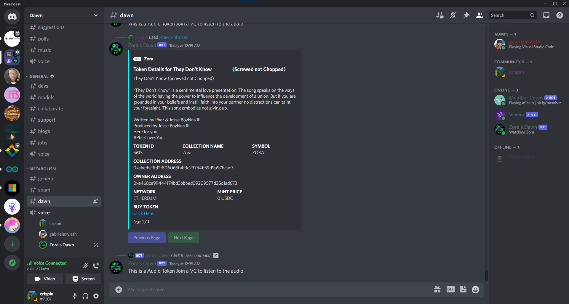The height and width of the screenshot is (304, 569).
Task: Disconnect from voice channel
Action: point(96,266)
